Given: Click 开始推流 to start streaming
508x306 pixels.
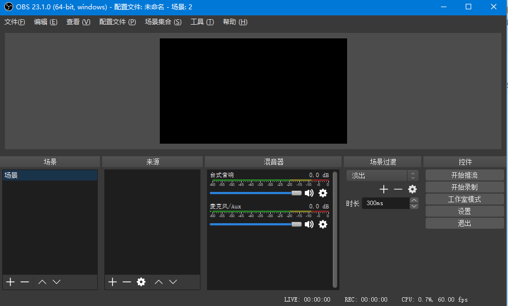Looking at the screenshot, I should click(465, 175).
